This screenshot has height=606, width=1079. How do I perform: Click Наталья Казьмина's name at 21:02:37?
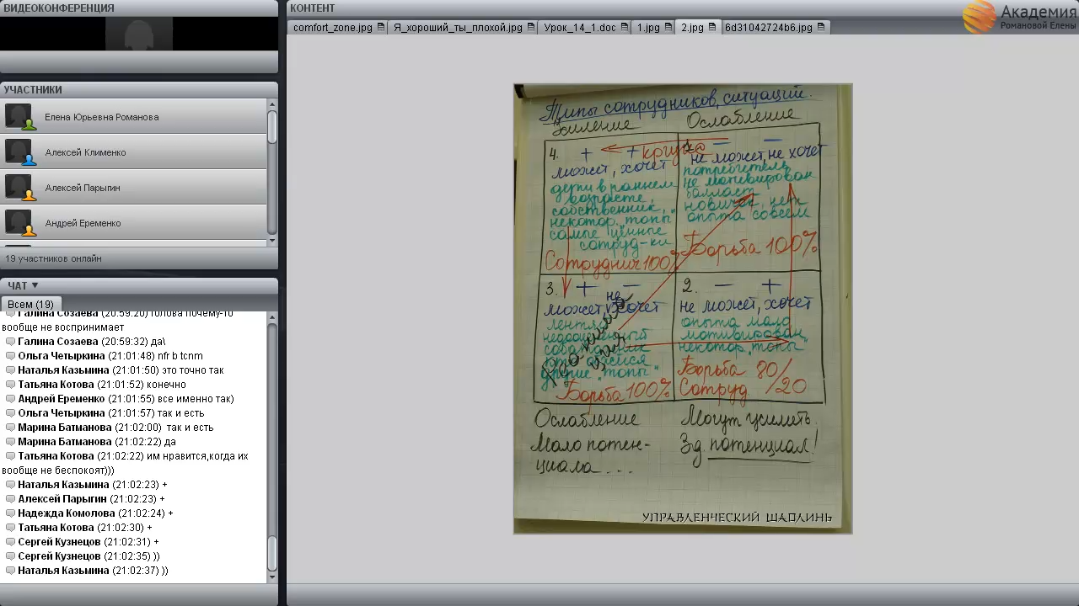point(63,571)
